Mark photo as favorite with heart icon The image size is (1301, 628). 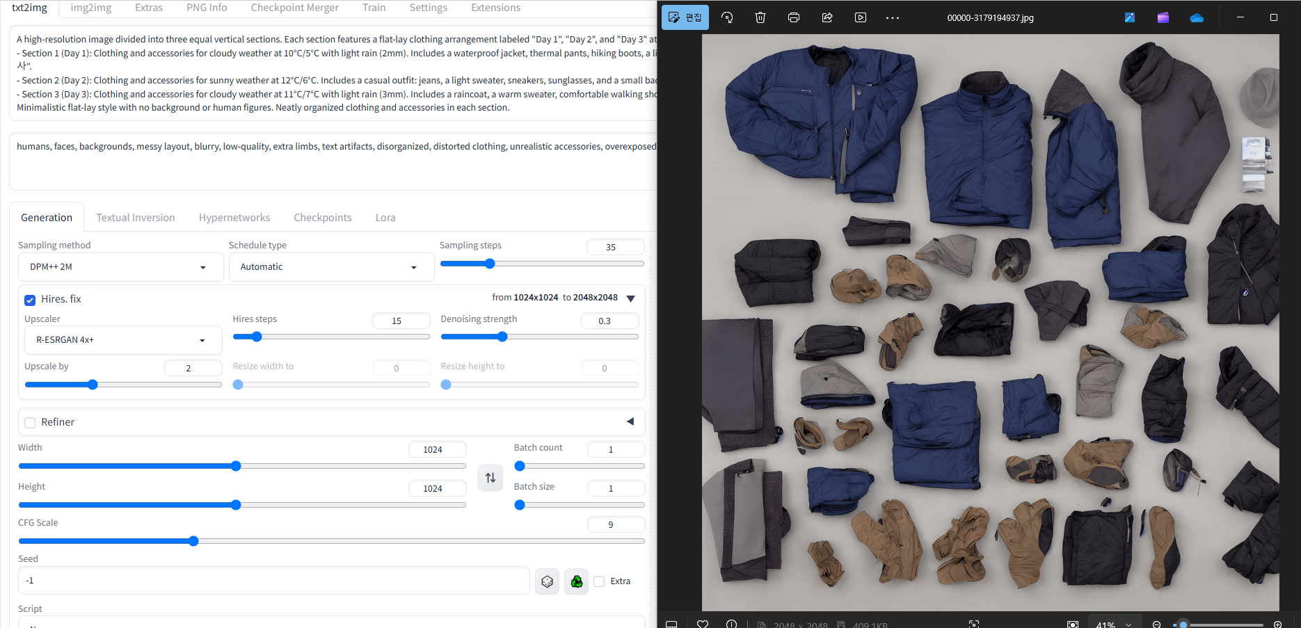[703, 624]
